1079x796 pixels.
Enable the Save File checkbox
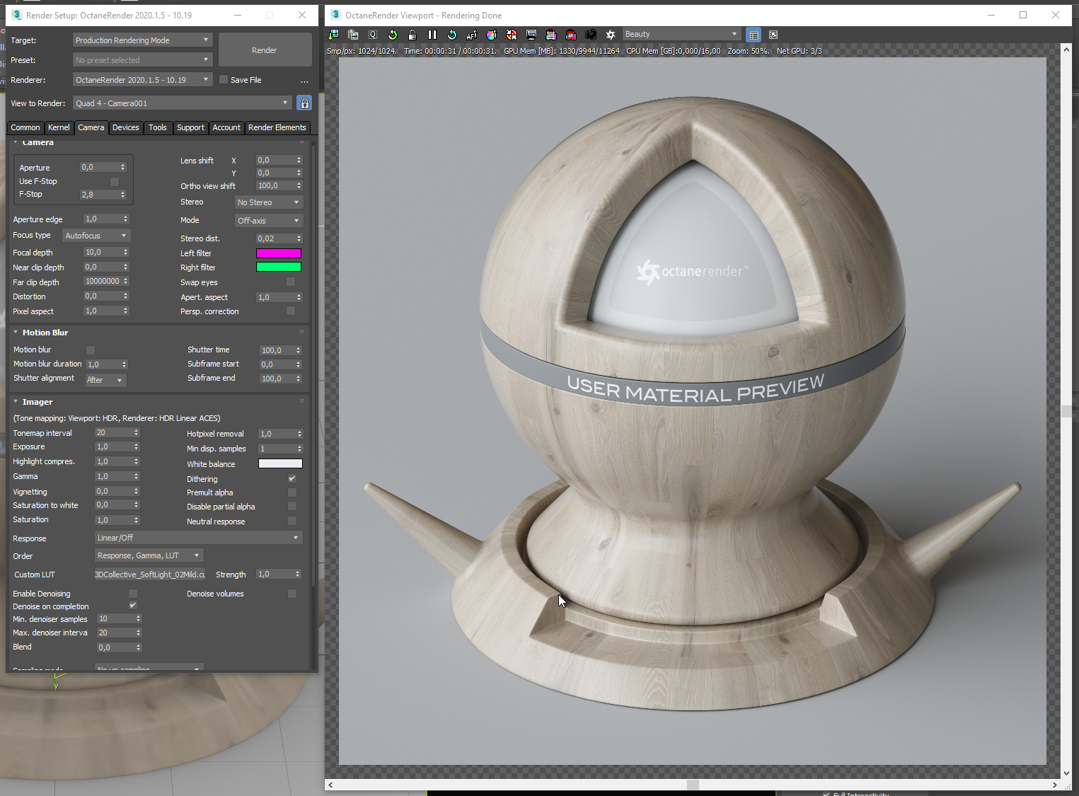point(224,79)
